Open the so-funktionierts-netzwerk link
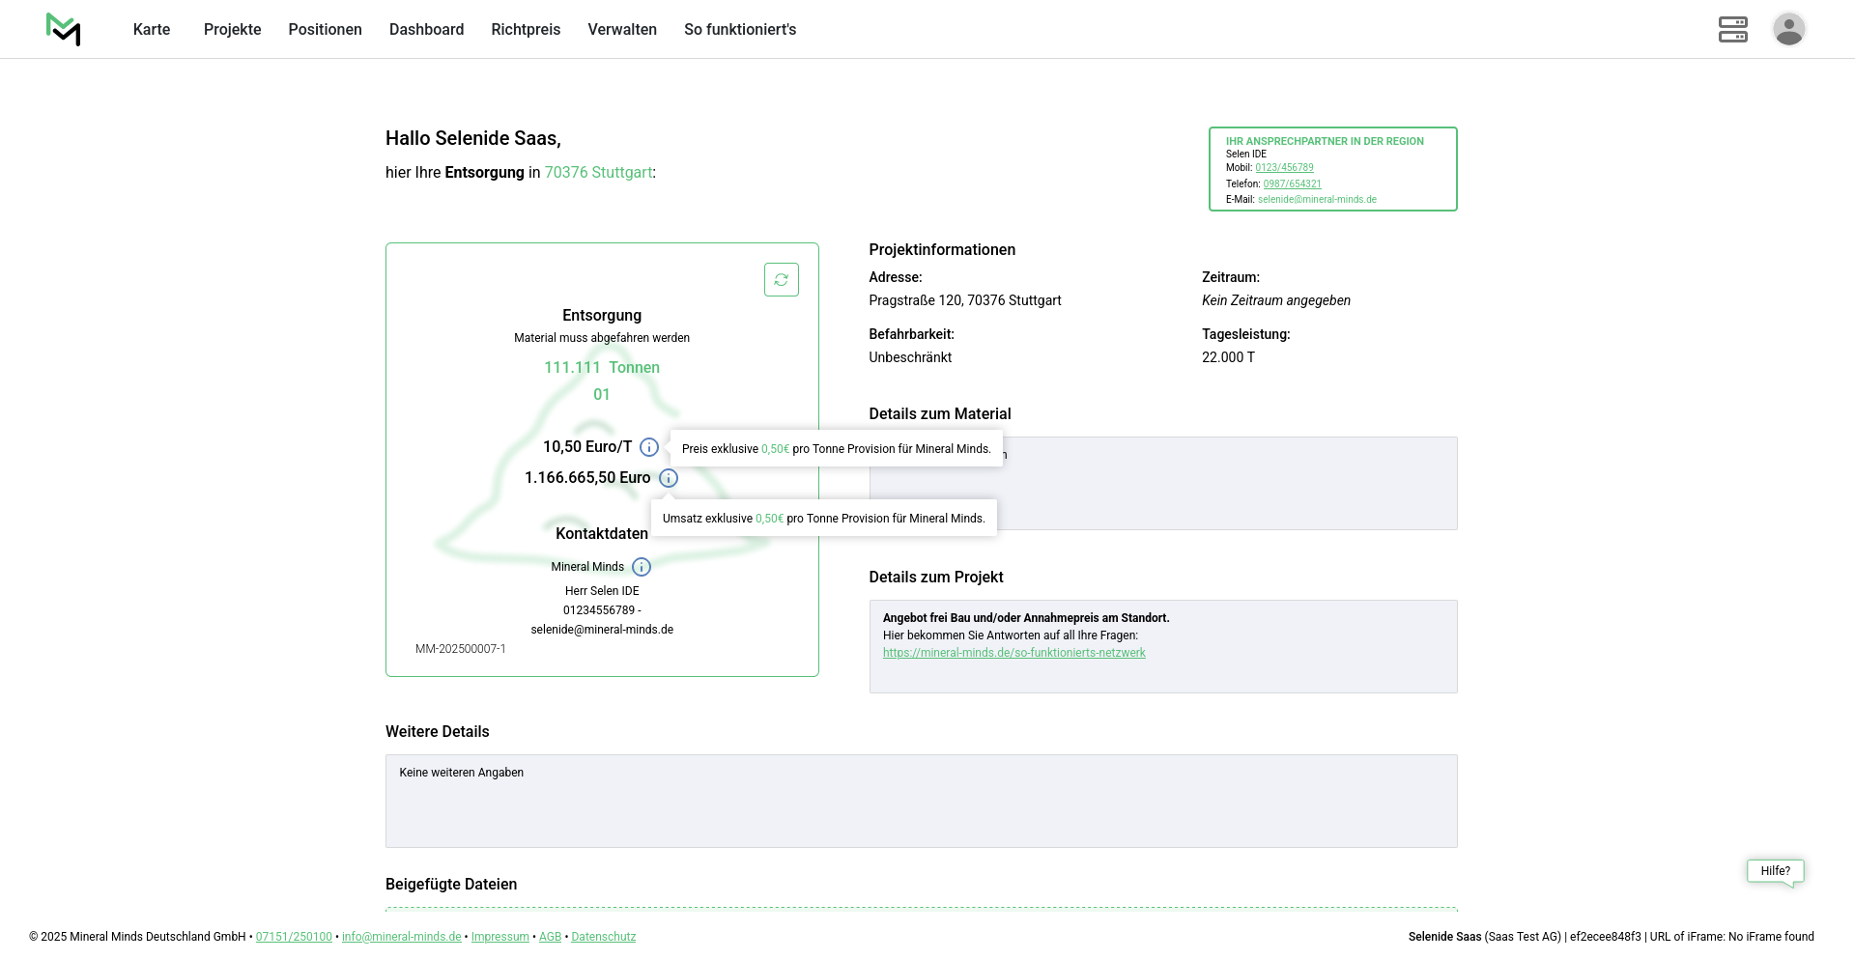 point(1013,653)
